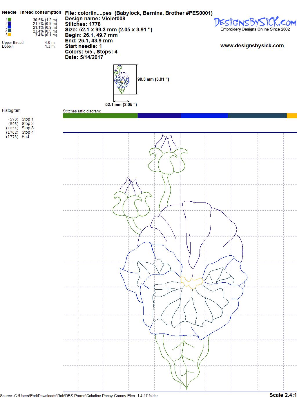Choose the teal needle 4 color swatch
This screenshot has height=398, width=297.
(x=9, y=31)
